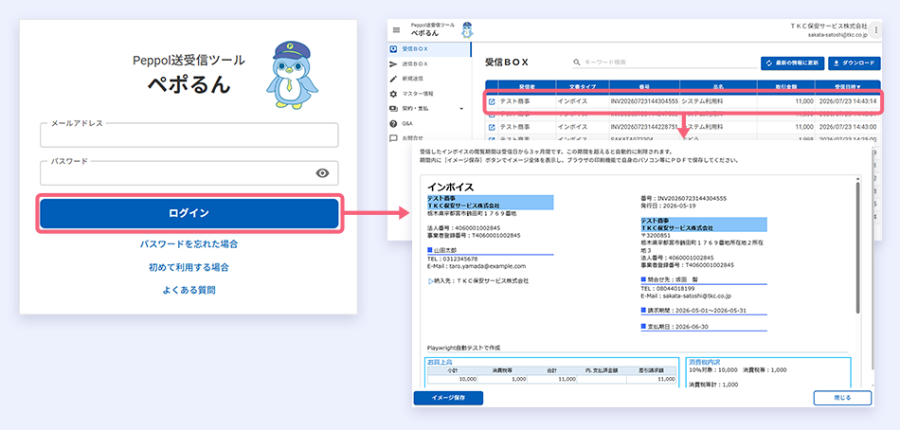Click the お問合せ chat-bubble icon
This screenshot has height=430, width=900.
coord(393,137)
